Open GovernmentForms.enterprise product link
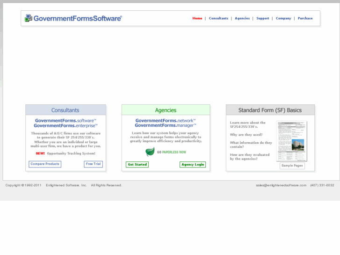 tap(65, 126)
